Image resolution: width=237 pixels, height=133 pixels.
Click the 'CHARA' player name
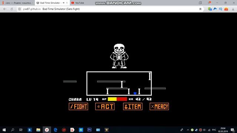[75, 99]
